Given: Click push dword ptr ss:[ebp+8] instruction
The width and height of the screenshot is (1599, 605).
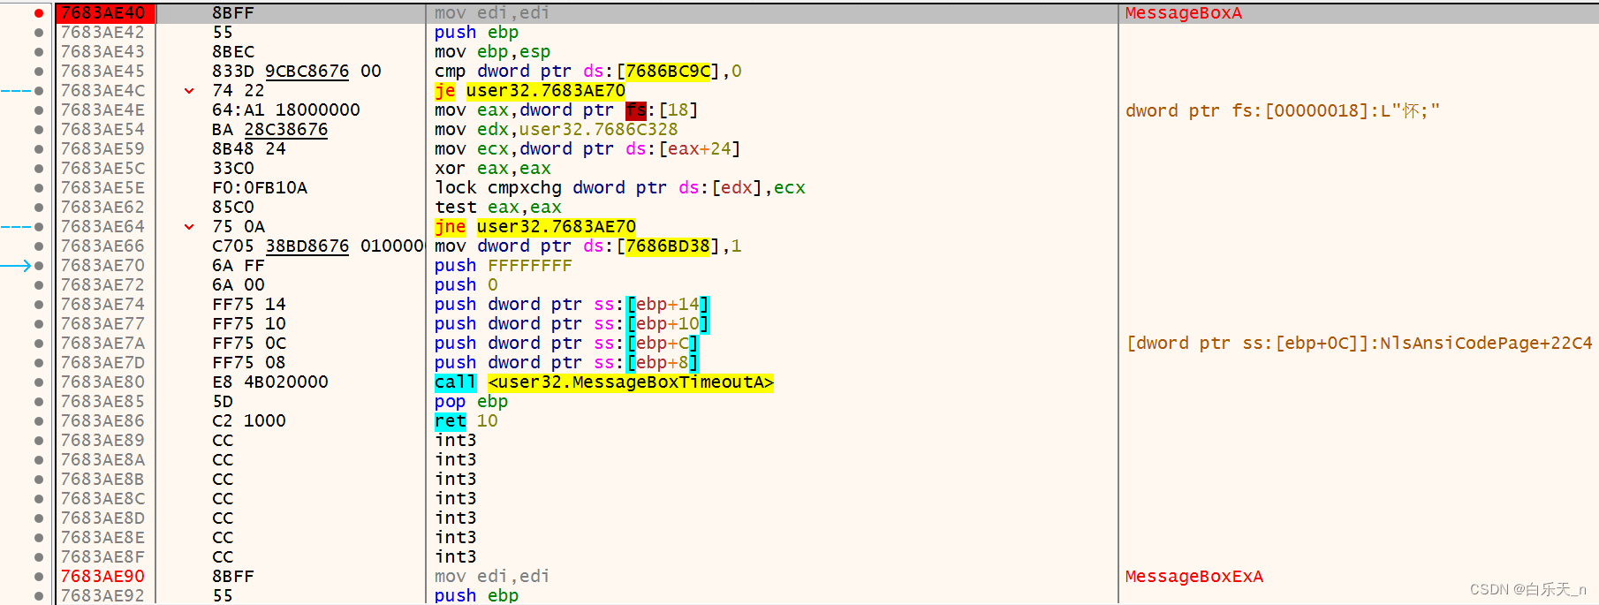Looking at the screenshot, I should 566,363.
